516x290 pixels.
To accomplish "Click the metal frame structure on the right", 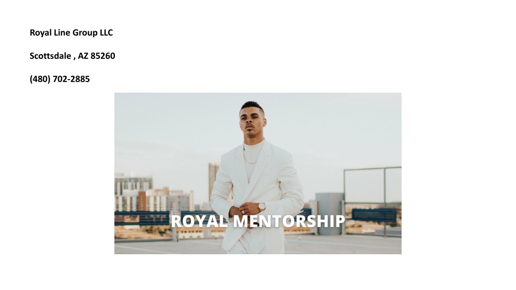I will click(372, 200).
